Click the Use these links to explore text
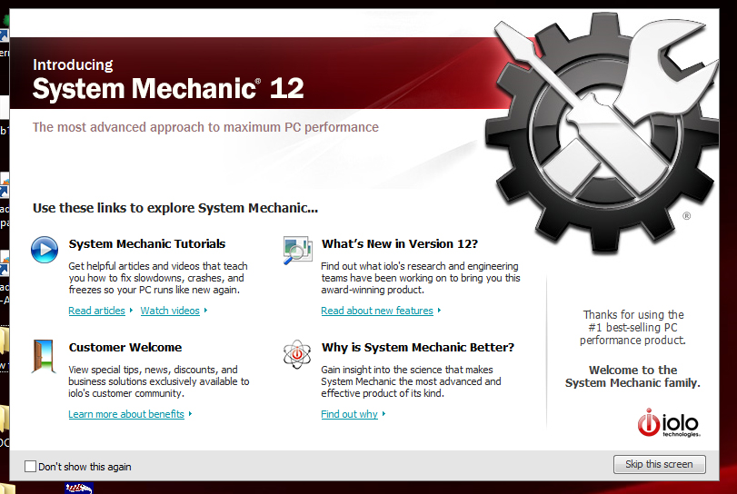737x494 pixels. [x=175, y=208]
